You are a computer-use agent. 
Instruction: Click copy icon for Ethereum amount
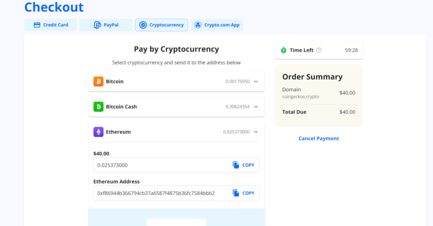pos(236,165)
